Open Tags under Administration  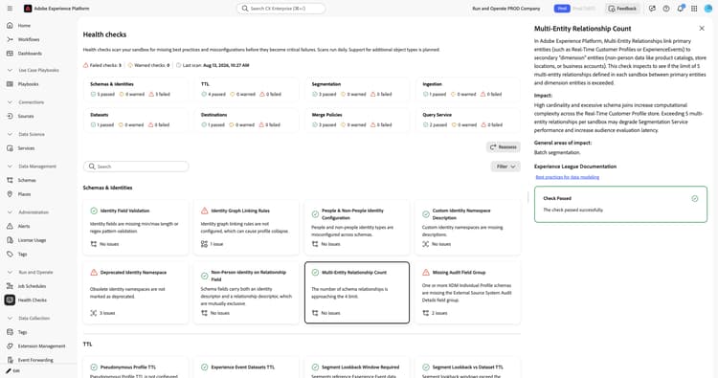pyautogui.click(x=22, y=254)
